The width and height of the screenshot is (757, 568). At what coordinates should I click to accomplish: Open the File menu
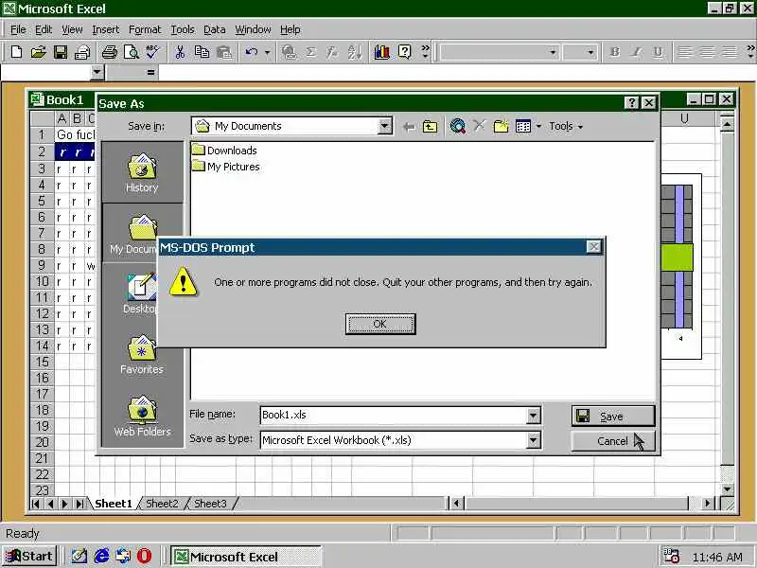click(x=18, y=29)
